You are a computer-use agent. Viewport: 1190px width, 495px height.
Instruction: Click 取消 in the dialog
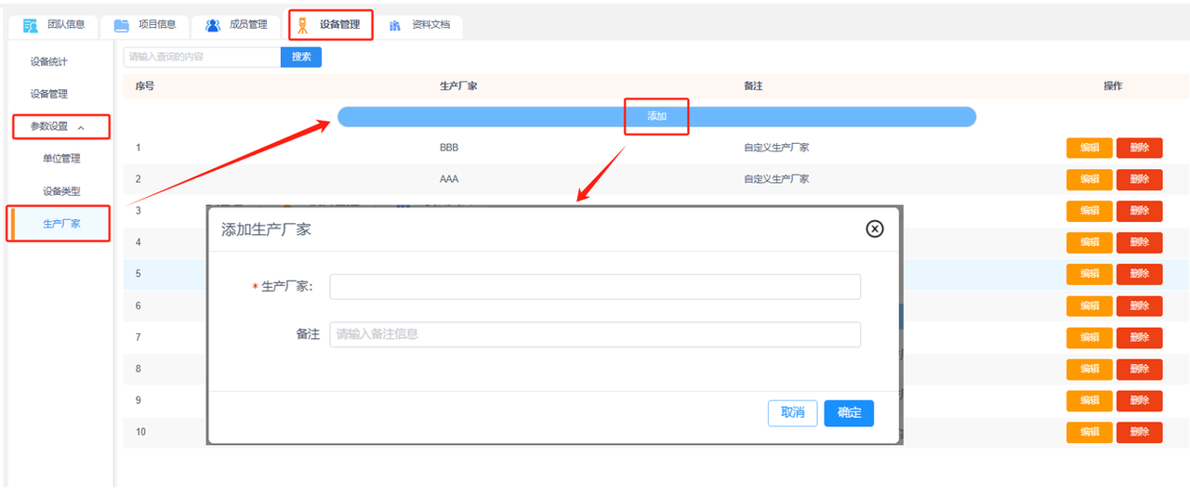(792, 413)
